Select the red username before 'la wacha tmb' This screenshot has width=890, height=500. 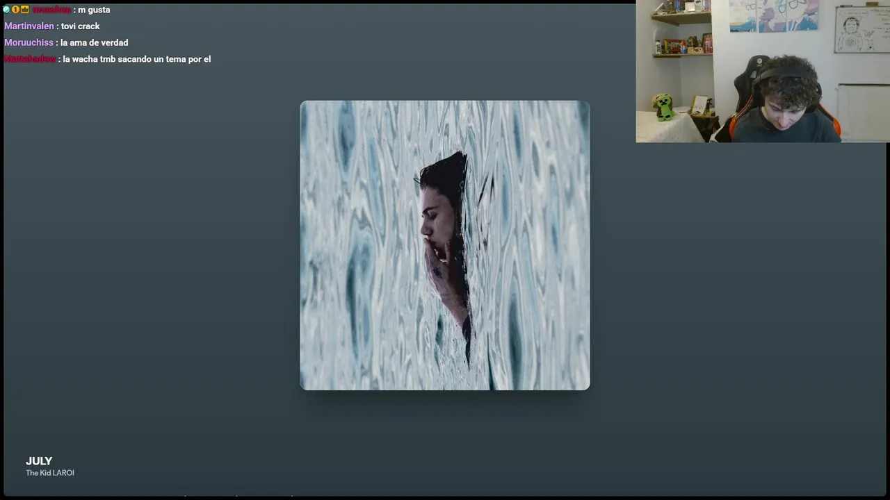30,60
